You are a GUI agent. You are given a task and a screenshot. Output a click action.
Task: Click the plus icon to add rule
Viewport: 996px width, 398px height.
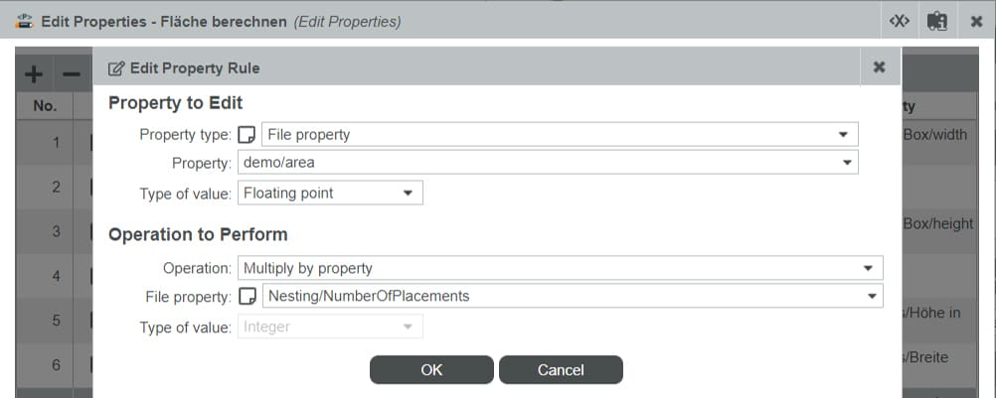point(33,73)
